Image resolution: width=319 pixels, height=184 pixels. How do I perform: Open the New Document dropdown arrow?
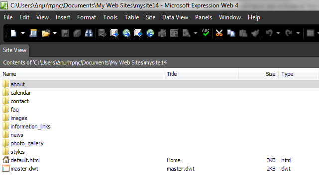pos(23,33)
